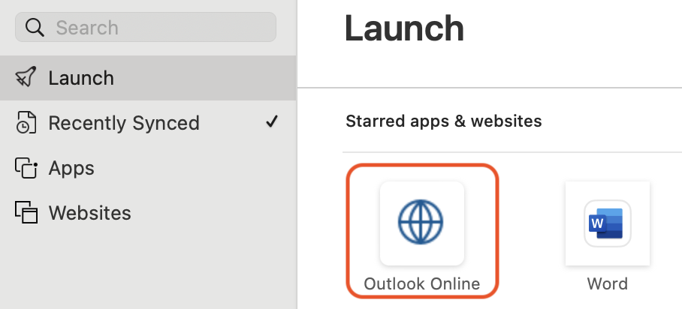Click the Search field in the sidebar
This screenshot has width=682, height=309.
coord(146,28)
